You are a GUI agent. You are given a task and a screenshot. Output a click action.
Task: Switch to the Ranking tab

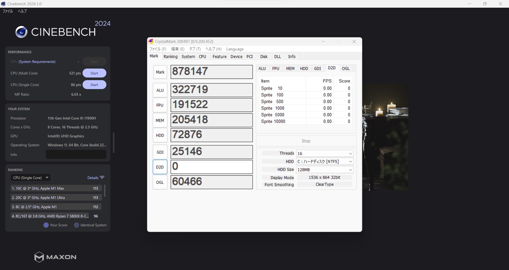point(170,57)
